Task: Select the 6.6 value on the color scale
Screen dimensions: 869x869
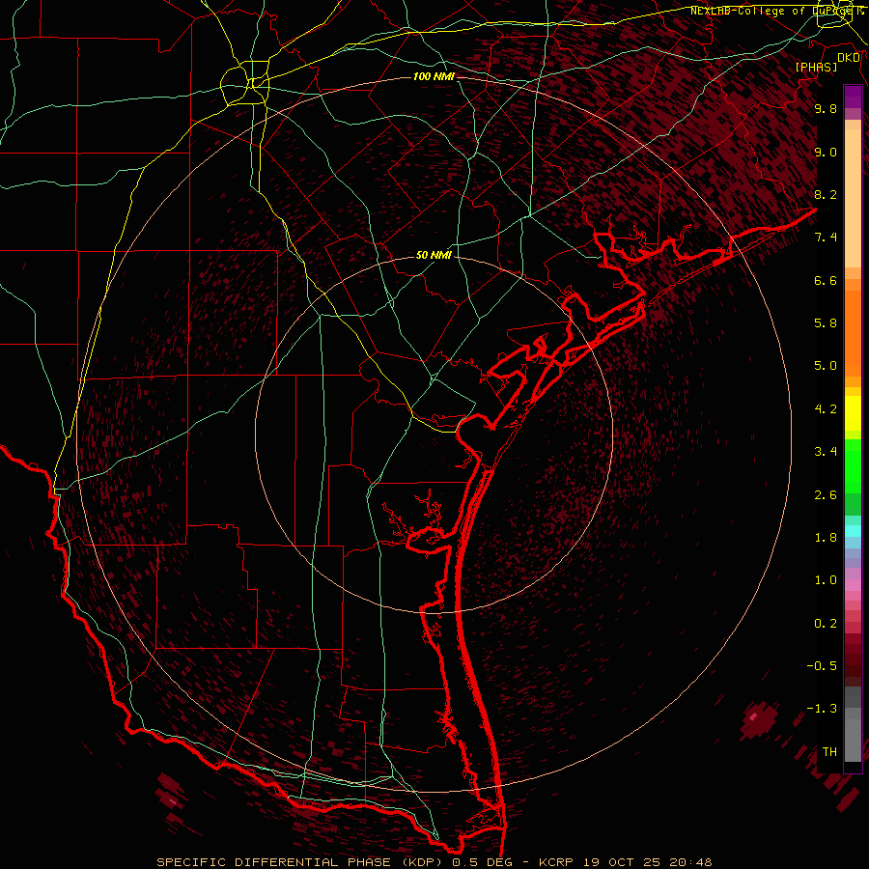Action: point(826,280)
